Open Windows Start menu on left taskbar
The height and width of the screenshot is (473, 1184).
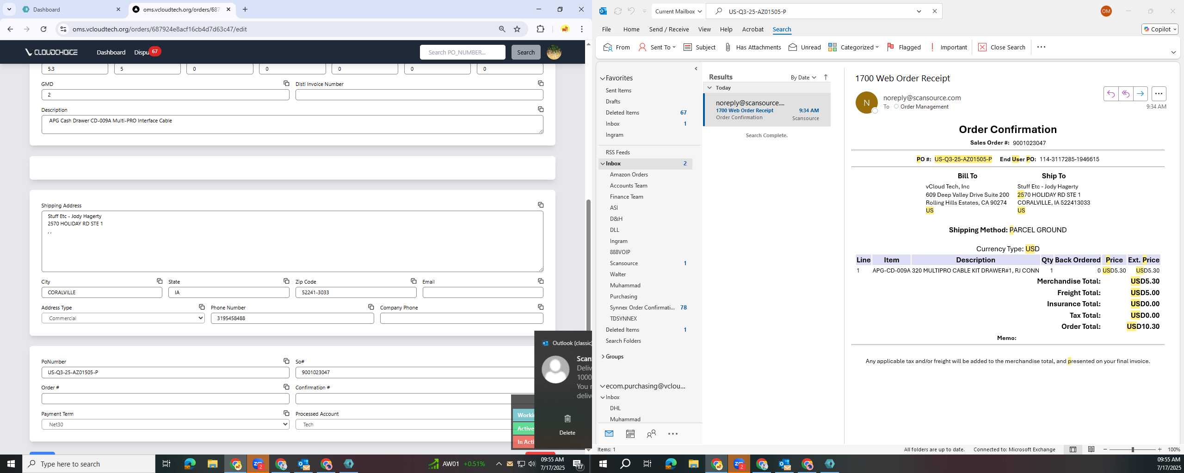11,464
